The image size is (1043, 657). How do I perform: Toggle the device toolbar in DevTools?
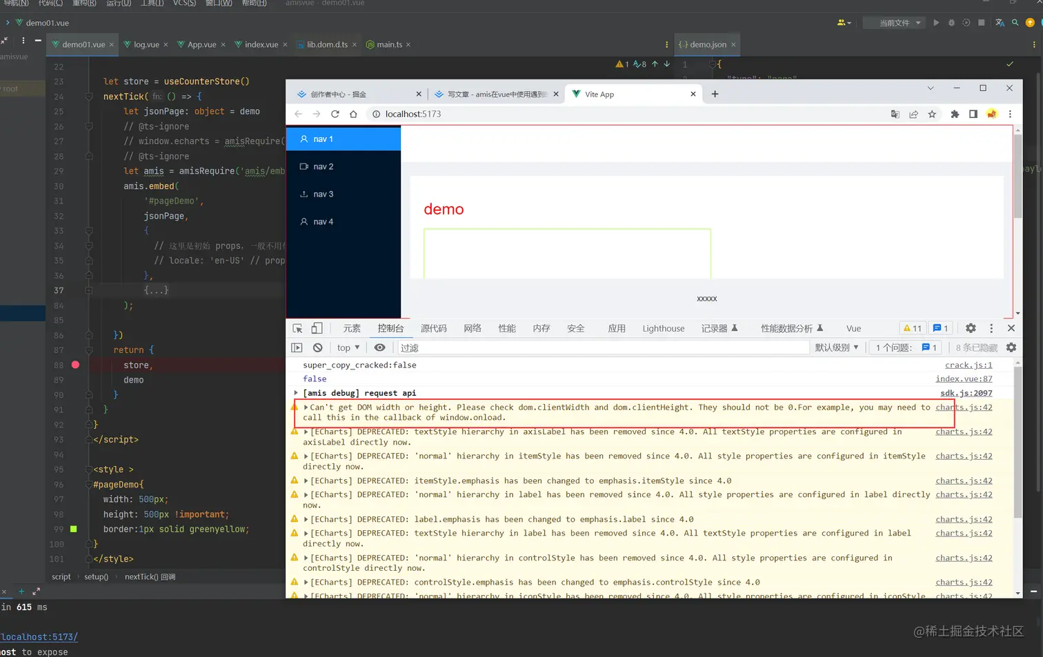tap(317, 329)
